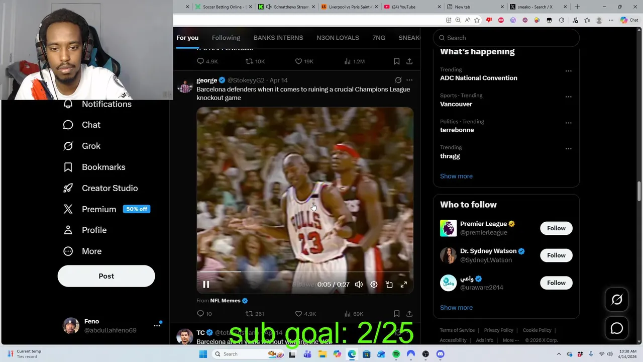This screenshot has height=362, width=643.
Task: Open Privacy Policy footer link
Action: (x=498, y=330)
